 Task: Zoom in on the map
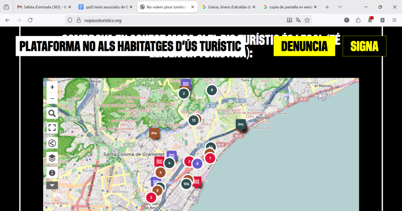tap(52, 87)
